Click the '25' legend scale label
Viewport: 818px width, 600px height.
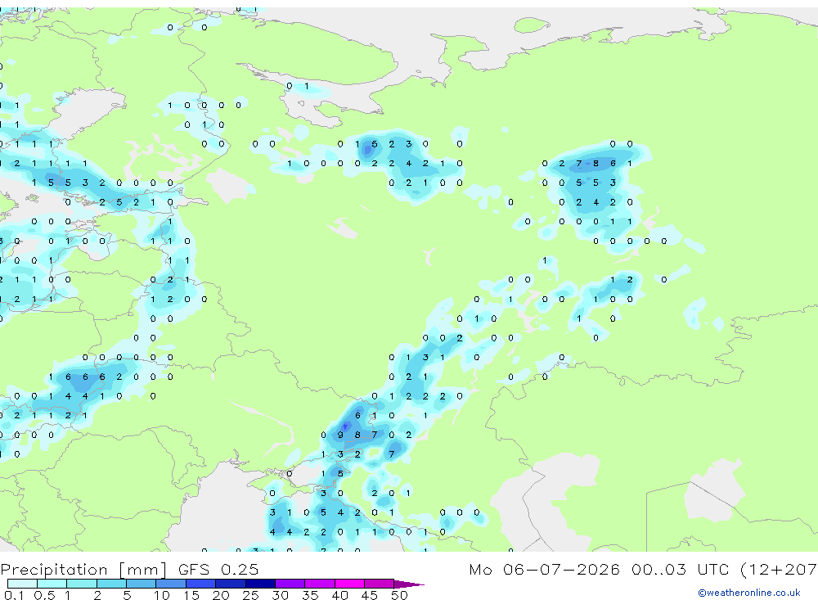250,595
